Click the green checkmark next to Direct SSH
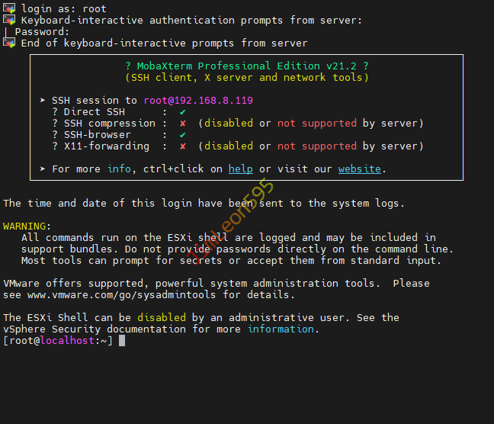Image resolution: width=494 pixels, height=424 pixels. pyautogui.click(x=183, y=112)
